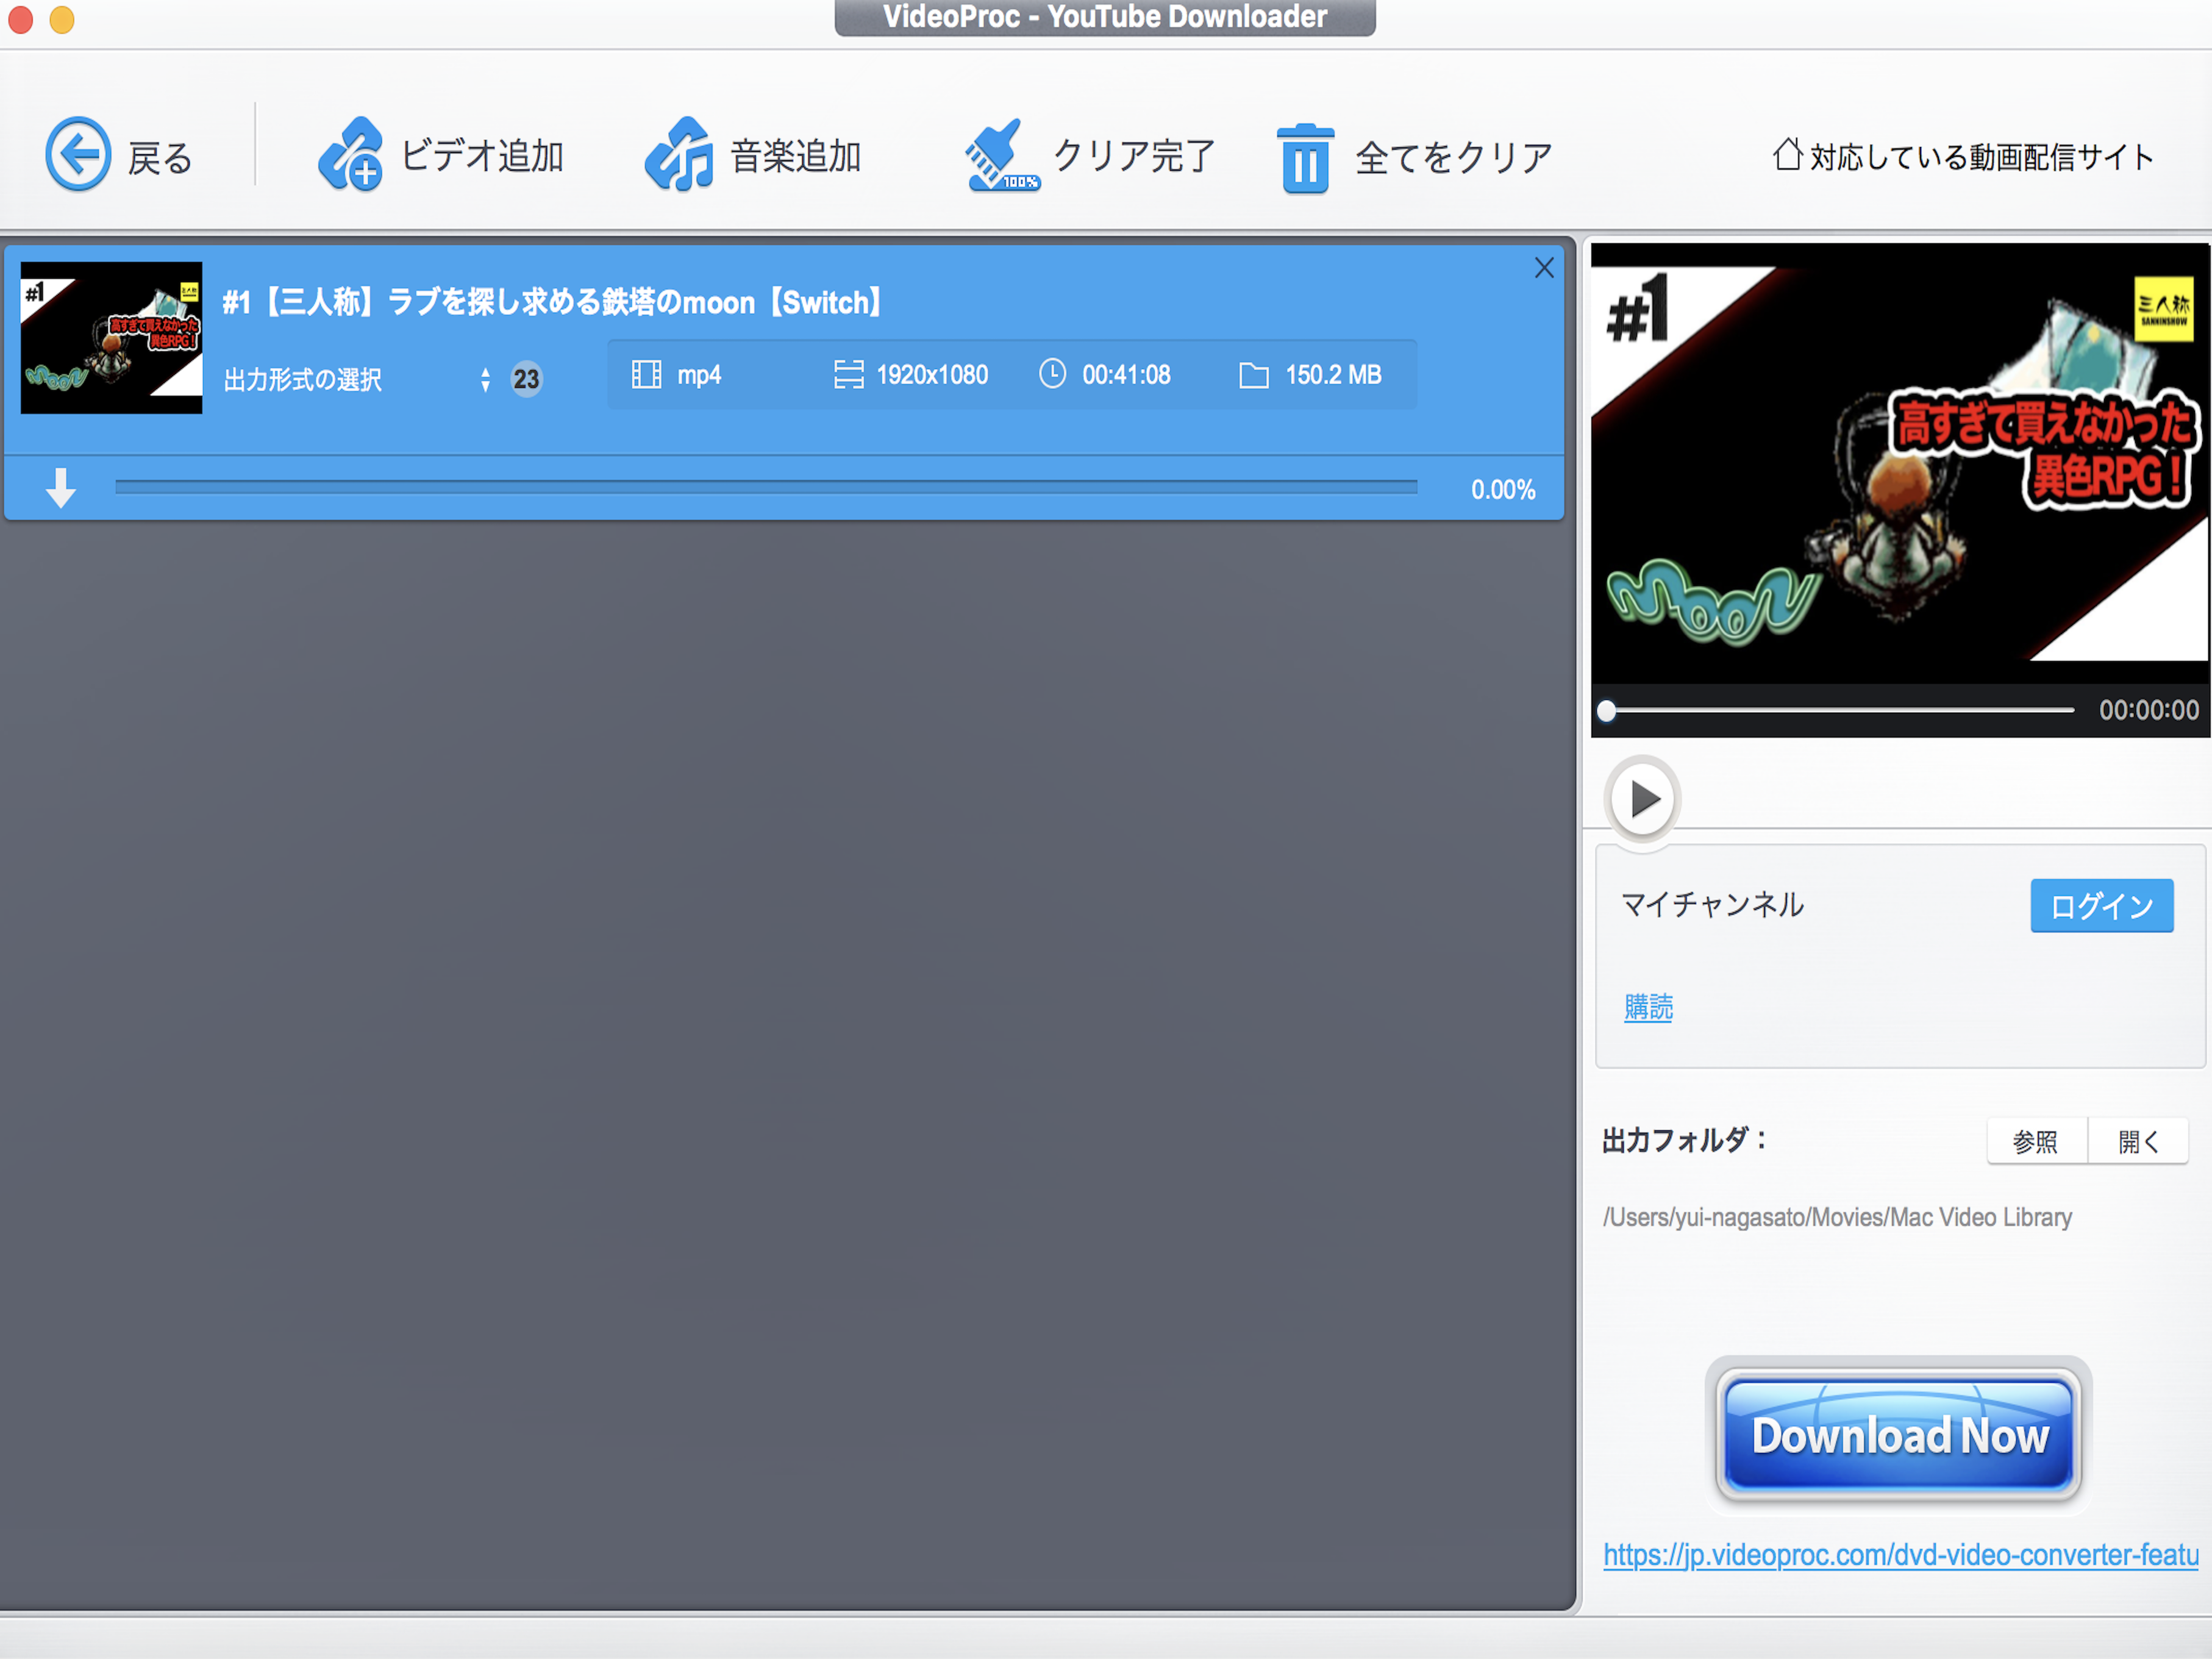Play the preview video
This screenshot has width=2212, height=1659.
1643,799
